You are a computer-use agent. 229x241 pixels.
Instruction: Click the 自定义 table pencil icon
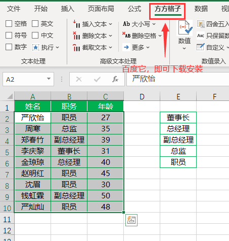click(x=201, y=47)
